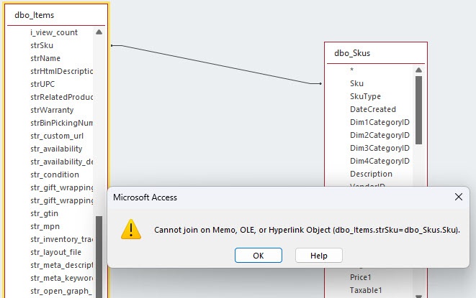
Task: Select strBinPickingNum field in dbo_Items
Action: click(x=62, y=123)
